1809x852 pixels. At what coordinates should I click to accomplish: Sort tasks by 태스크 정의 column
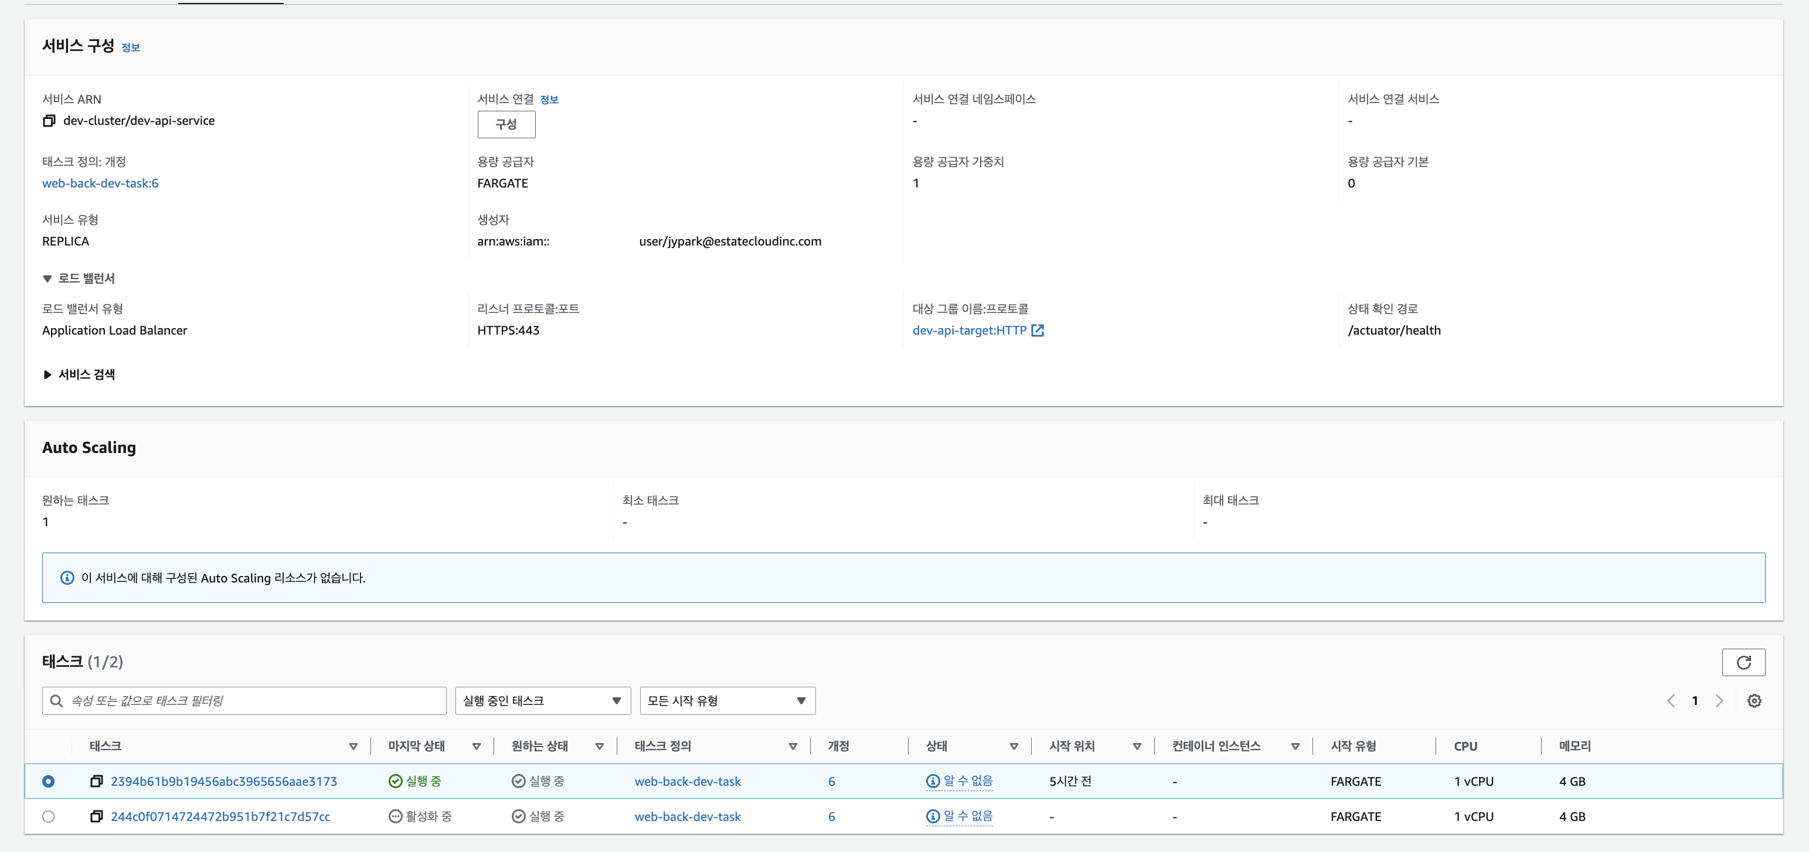pos(793,746)
